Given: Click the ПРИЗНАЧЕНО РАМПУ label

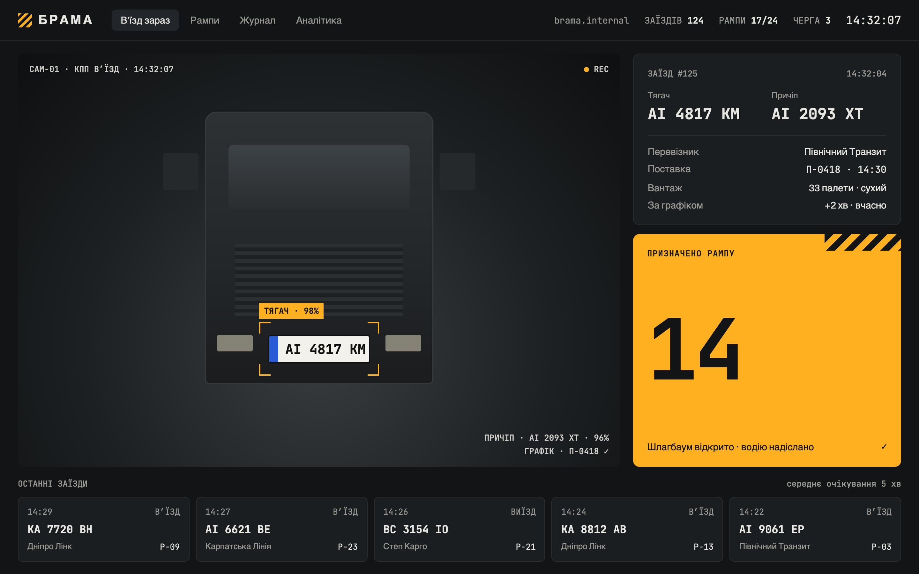Looking at the screenshot, I should pyautogui.click(x=691, y=253).
